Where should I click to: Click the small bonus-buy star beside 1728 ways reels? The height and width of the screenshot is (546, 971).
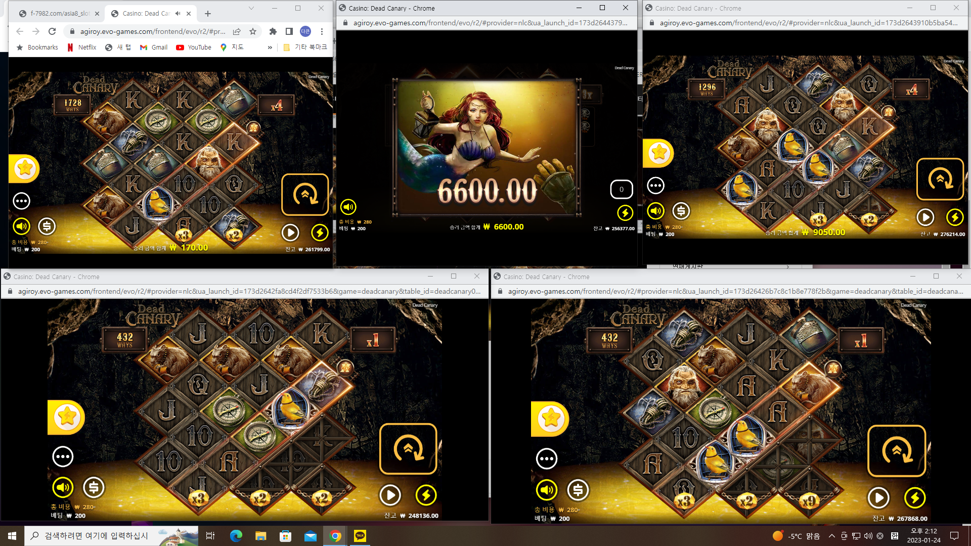pos(253,128)
